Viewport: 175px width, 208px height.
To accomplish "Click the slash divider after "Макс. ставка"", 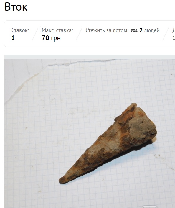I will tap(79, 34).
